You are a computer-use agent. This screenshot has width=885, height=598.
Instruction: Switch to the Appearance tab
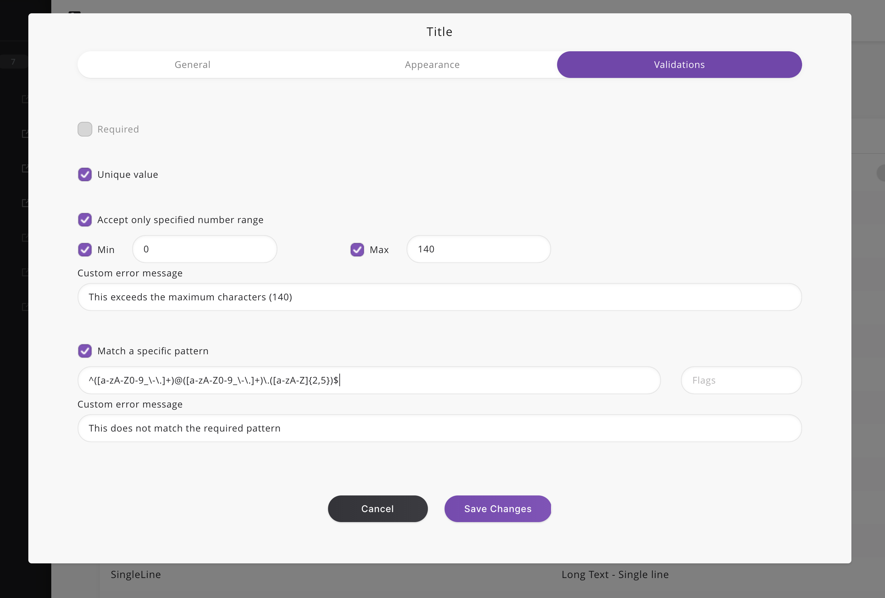pos(433,64)
